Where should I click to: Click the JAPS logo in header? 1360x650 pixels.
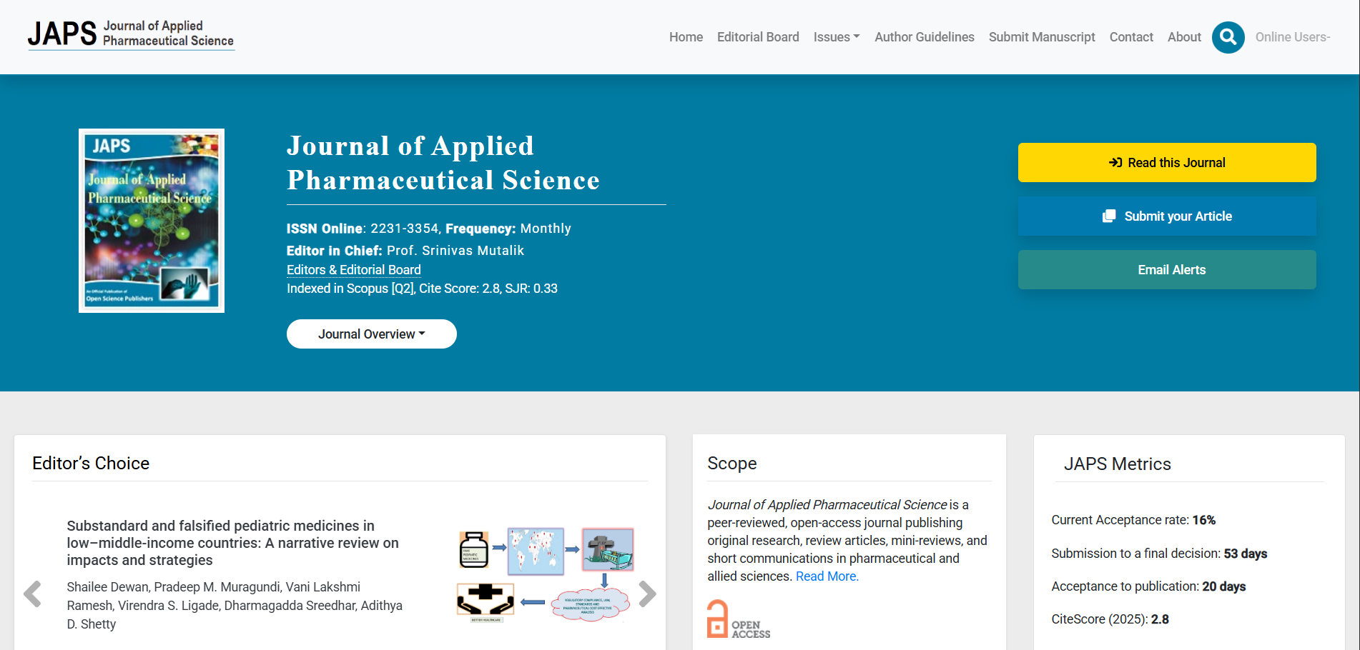(131, 34)
